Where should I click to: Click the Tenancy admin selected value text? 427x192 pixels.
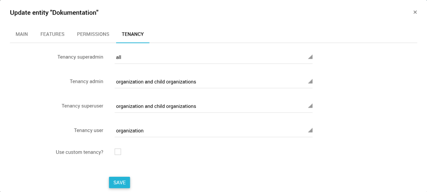tap(156, 82)
